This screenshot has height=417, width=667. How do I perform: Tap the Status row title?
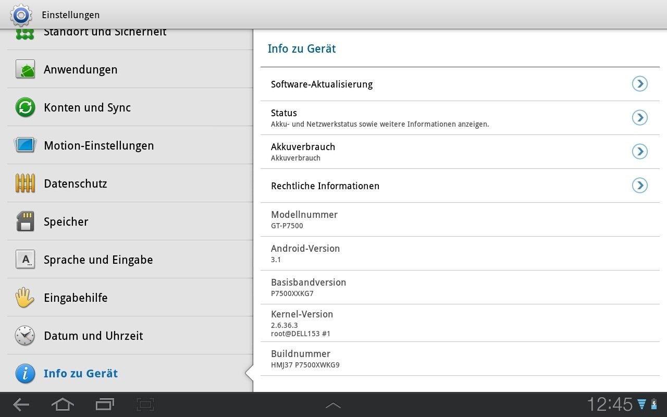tap(284, 113)
